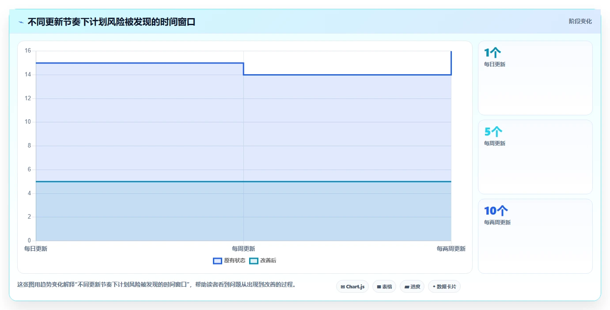Image resolution: width=610 pixels, height=310 pixels.
Task: Click the 10个 value in the 每两周更新 card
Action: (x=496, y=211)
